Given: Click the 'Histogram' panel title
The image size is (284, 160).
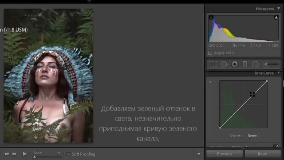Looking at the screenshot, I should coord(265,9).
